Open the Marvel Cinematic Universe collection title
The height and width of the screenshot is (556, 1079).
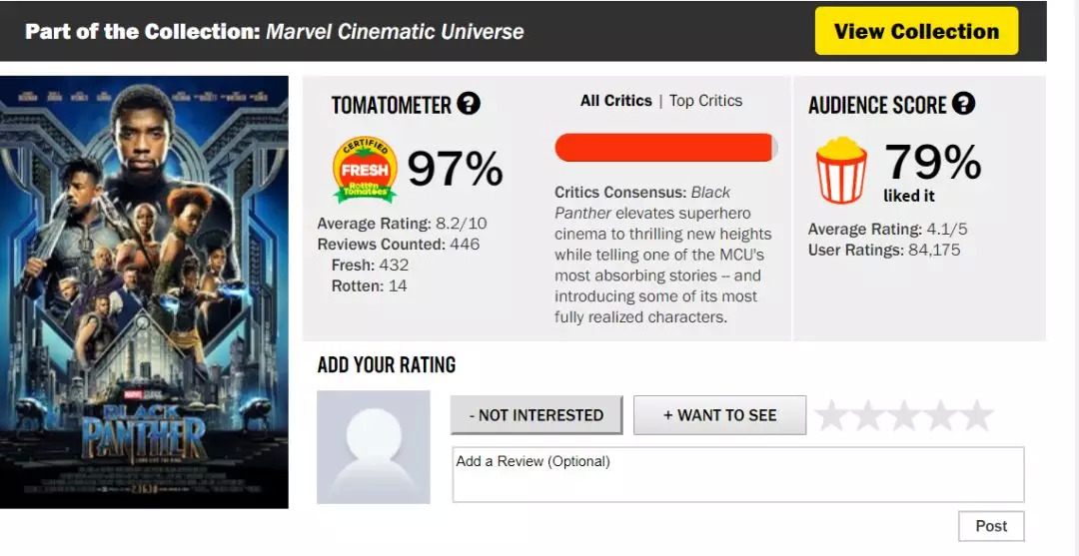tap(395, 31)
